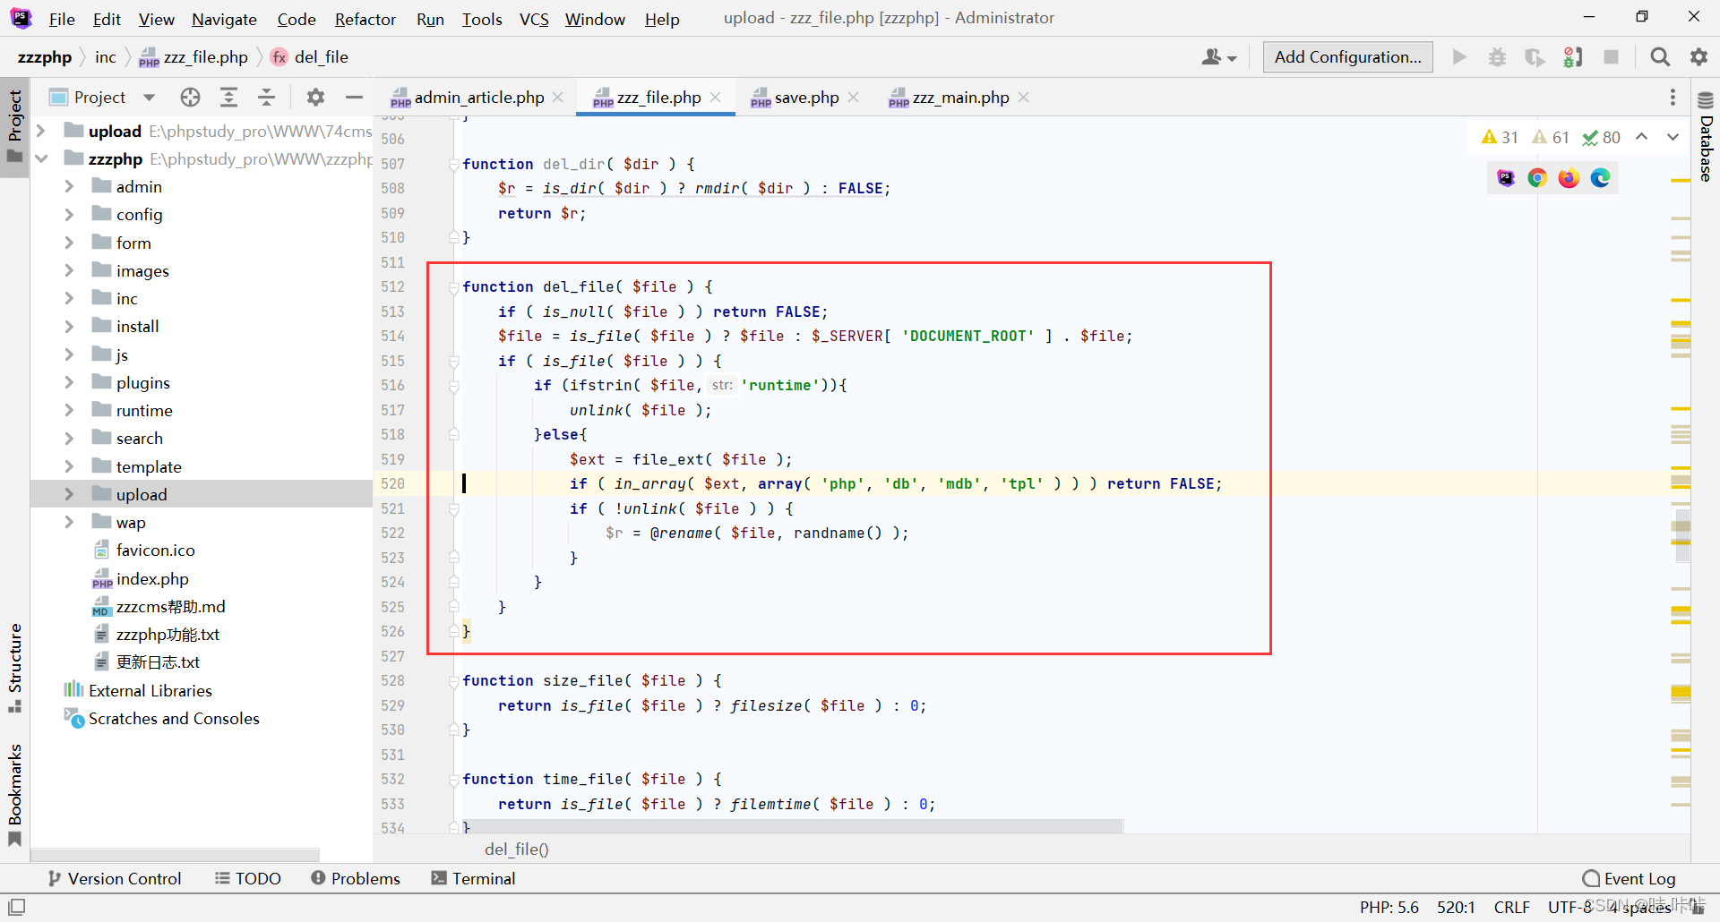1720x922 pixels.
Task: Open the VCS menu
Action: (x=534, y=19)
